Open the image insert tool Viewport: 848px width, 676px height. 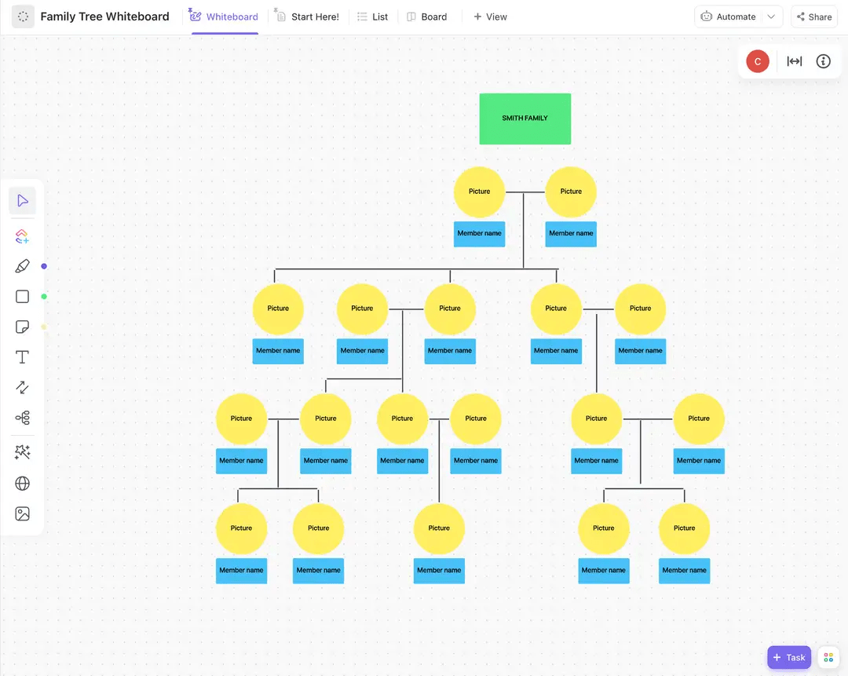point(22,513)
